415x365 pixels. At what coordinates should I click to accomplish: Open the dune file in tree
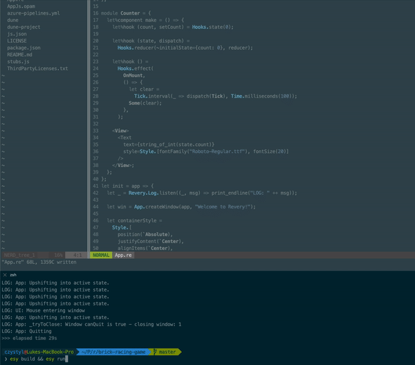pos(12,20)
